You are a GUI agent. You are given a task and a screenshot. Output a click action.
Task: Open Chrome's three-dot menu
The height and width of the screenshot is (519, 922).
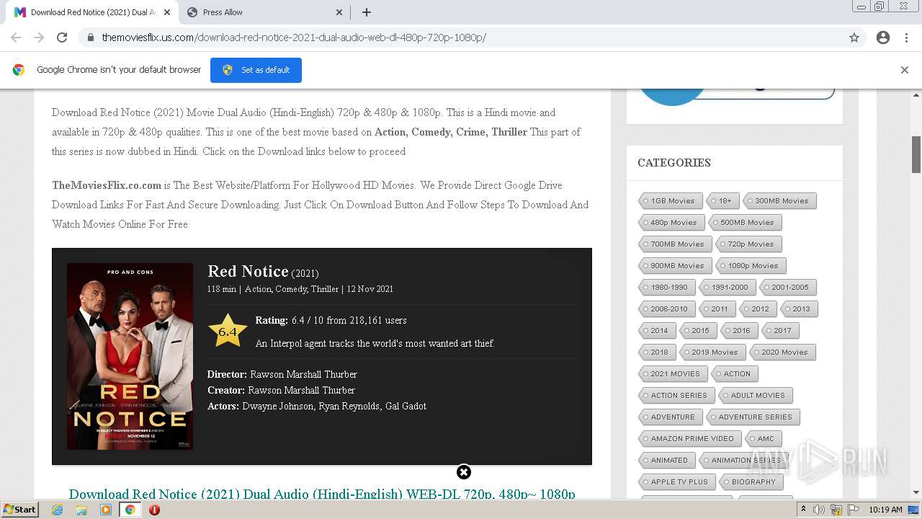point(906,37)
